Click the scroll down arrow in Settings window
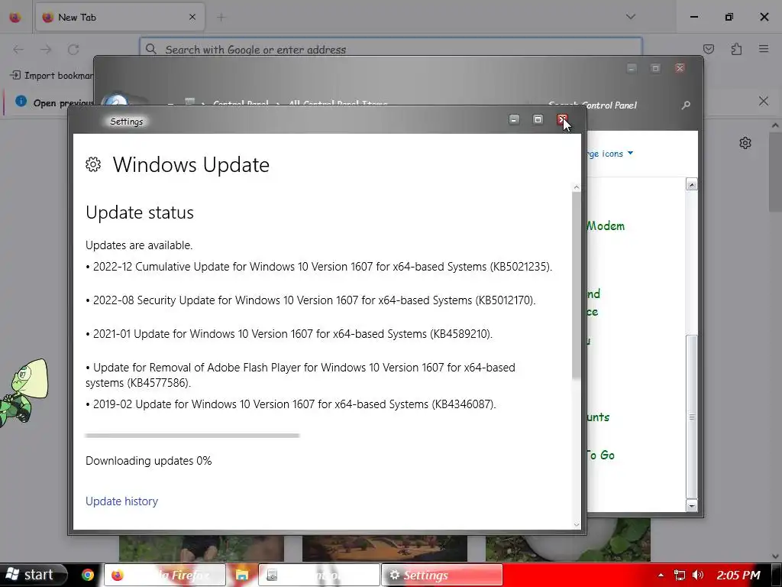The height and width of the screenshot is (587, 782). tap(577, 524)
